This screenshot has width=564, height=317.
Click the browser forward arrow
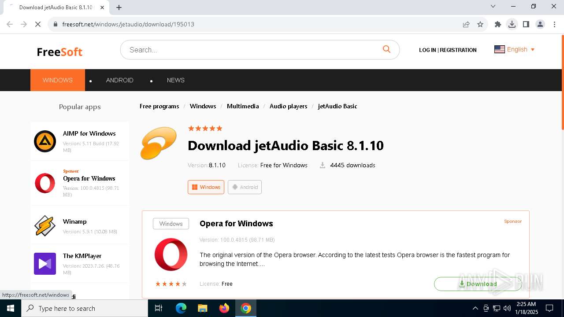pos(24,24)
